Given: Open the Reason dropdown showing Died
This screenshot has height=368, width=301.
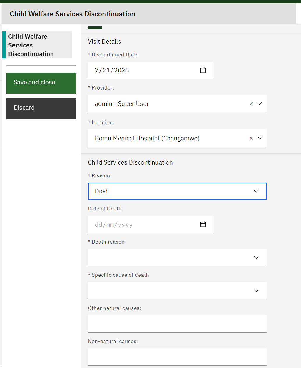Looking at the screenshot, I should pyautogui.click(x=177, y=191).
